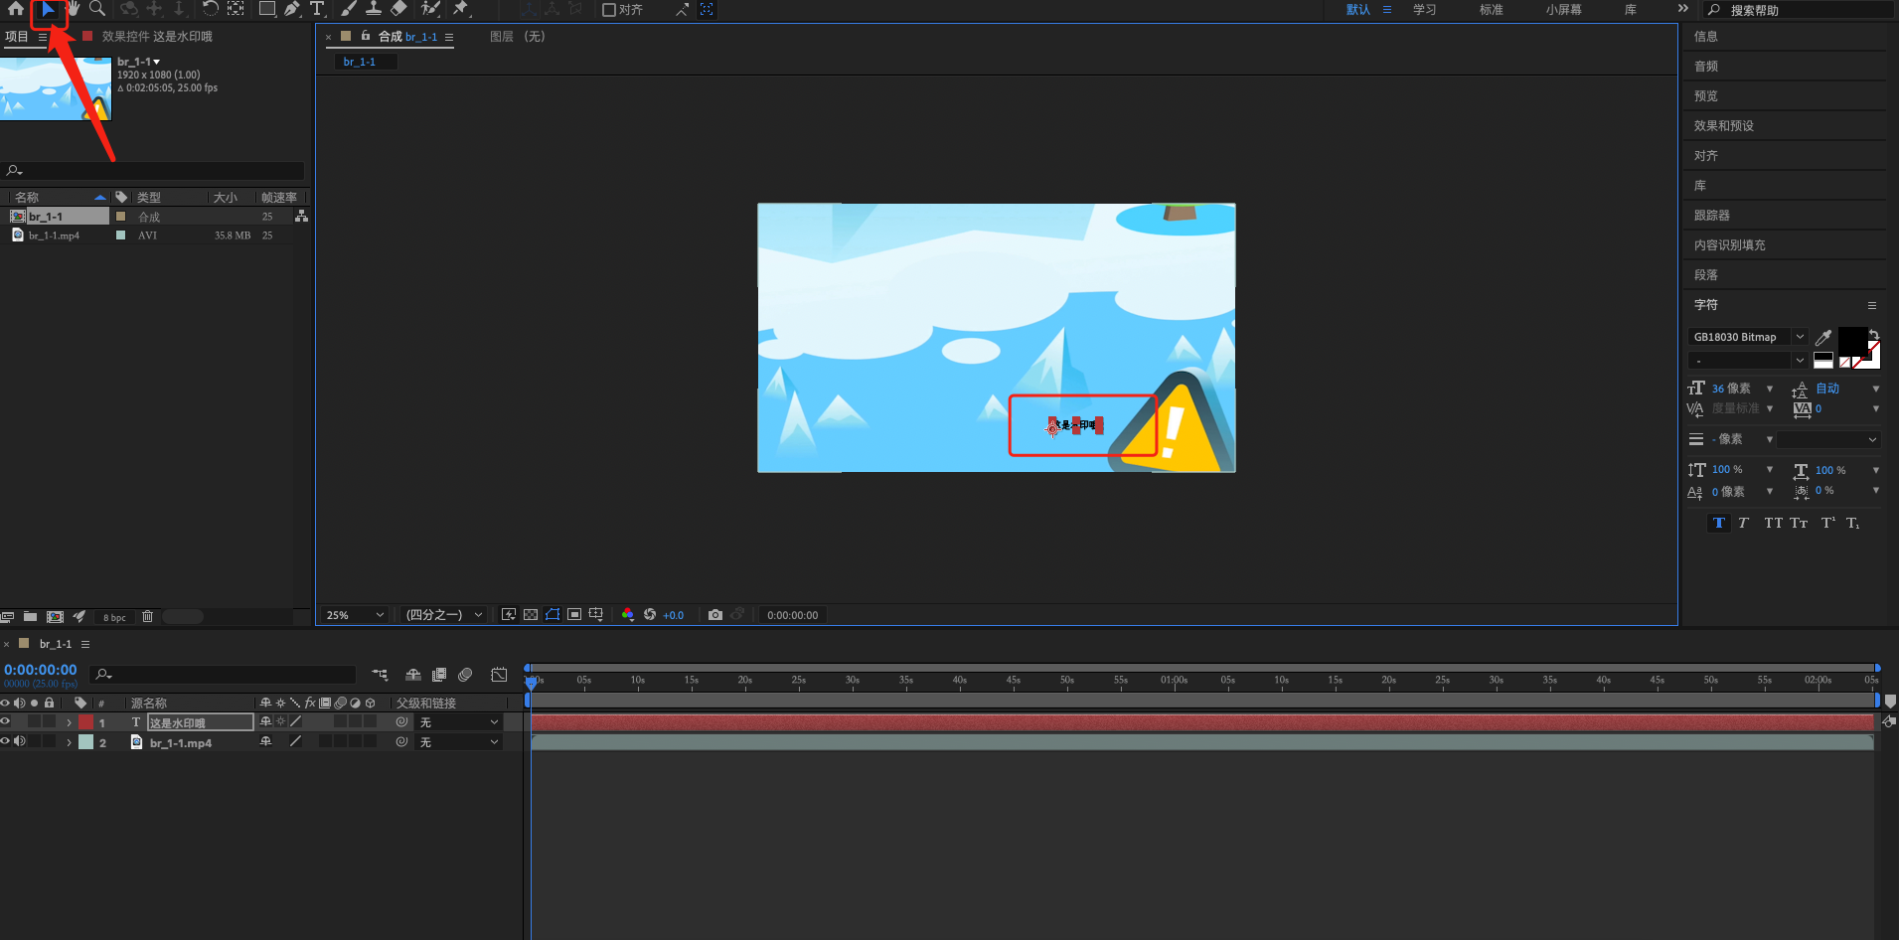Hide the 这是水印哦 text layer eye
This screenshot has height=940, width=1899.
pyautogui.click(x=6, y=722)
